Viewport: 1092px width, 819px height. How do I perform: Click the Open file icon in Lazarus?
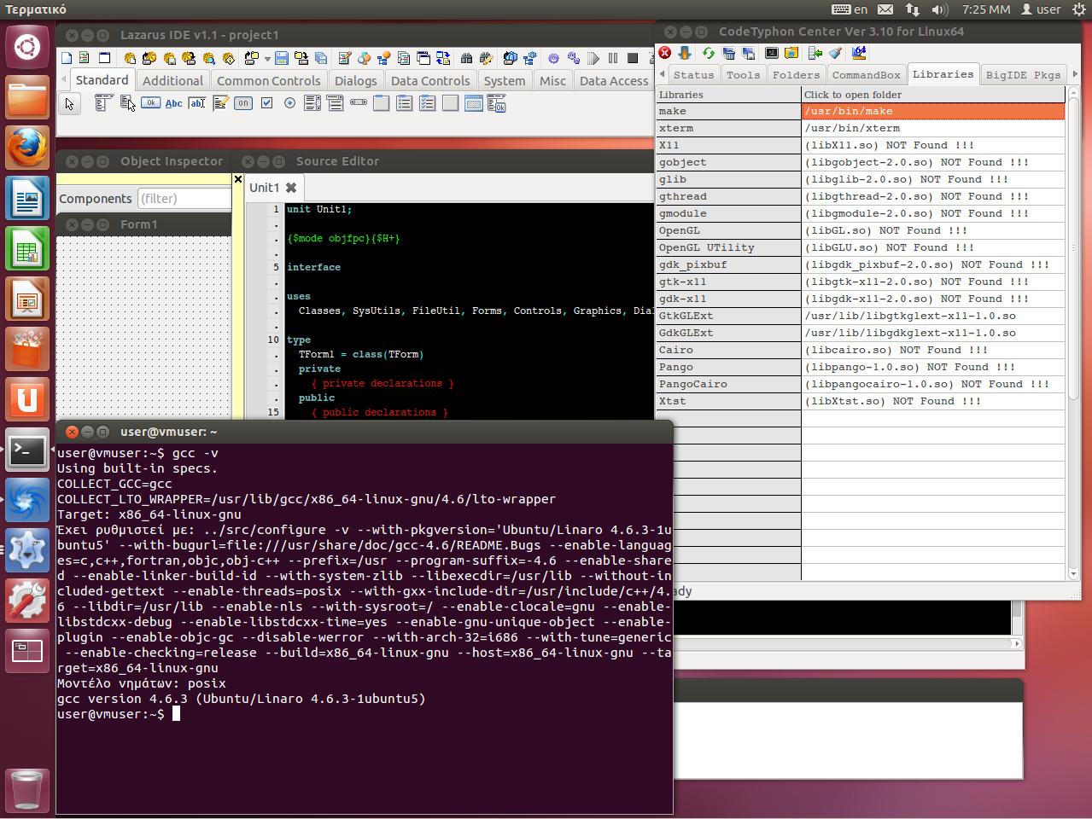point(250,58)
